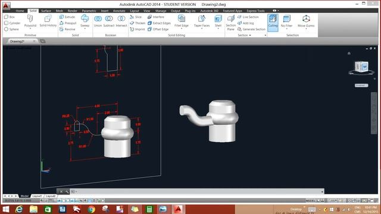
Task: Select the Slice tool
Action: [136, 17]
